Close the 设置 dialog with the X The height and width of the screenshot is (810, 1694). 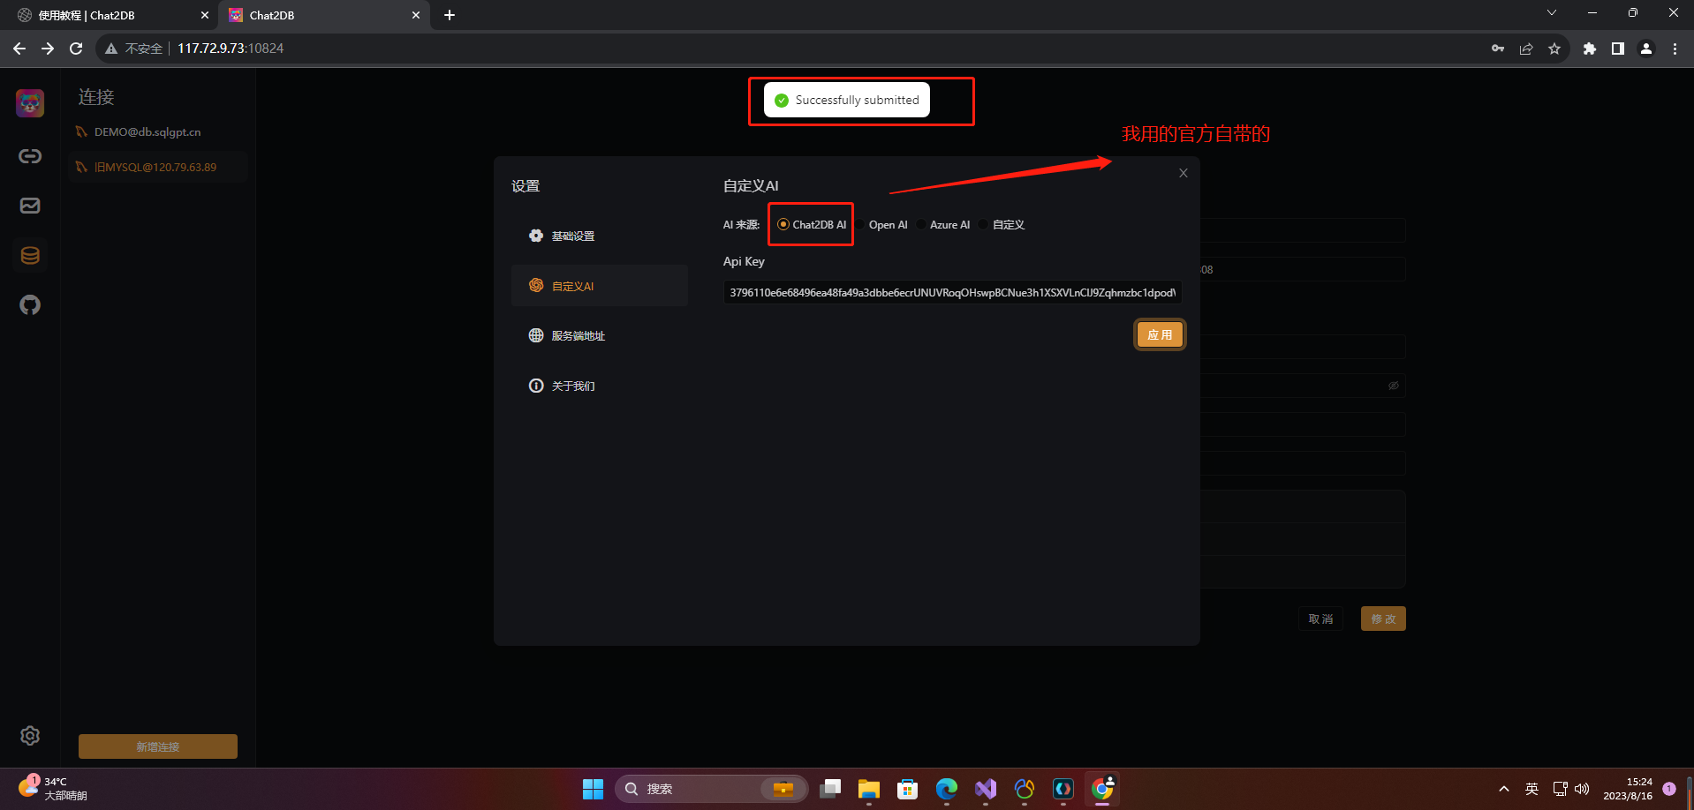point(1184,173)
